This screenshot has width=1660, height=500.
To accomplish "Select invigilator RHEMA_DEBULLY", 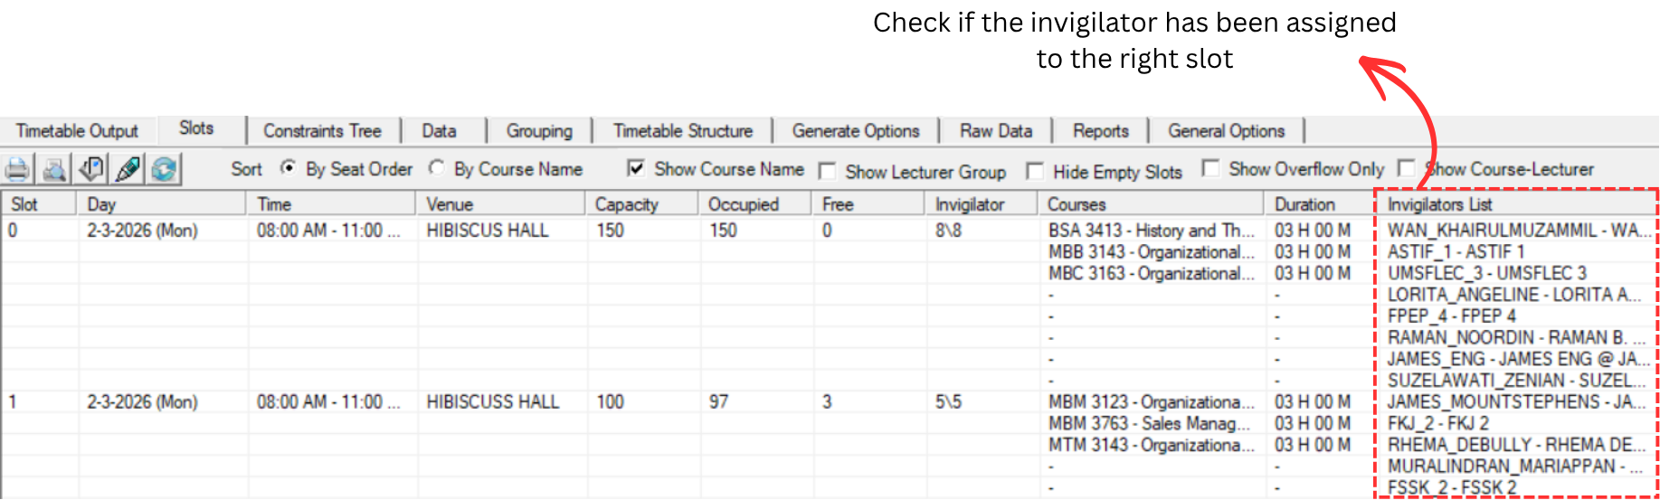I will 1516,446.
